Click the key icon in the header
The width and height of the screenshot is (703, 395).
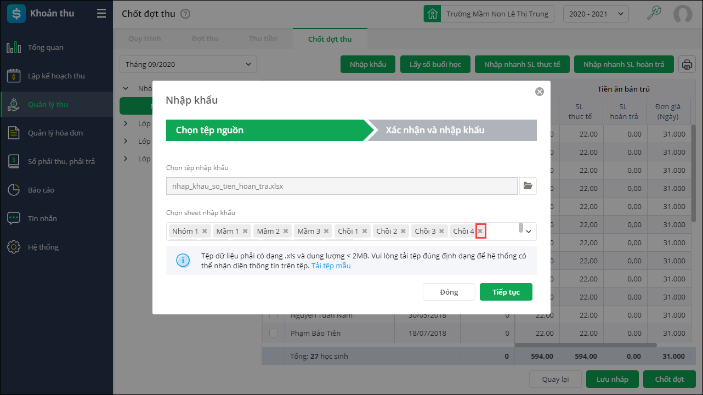[x=654, y=13]
